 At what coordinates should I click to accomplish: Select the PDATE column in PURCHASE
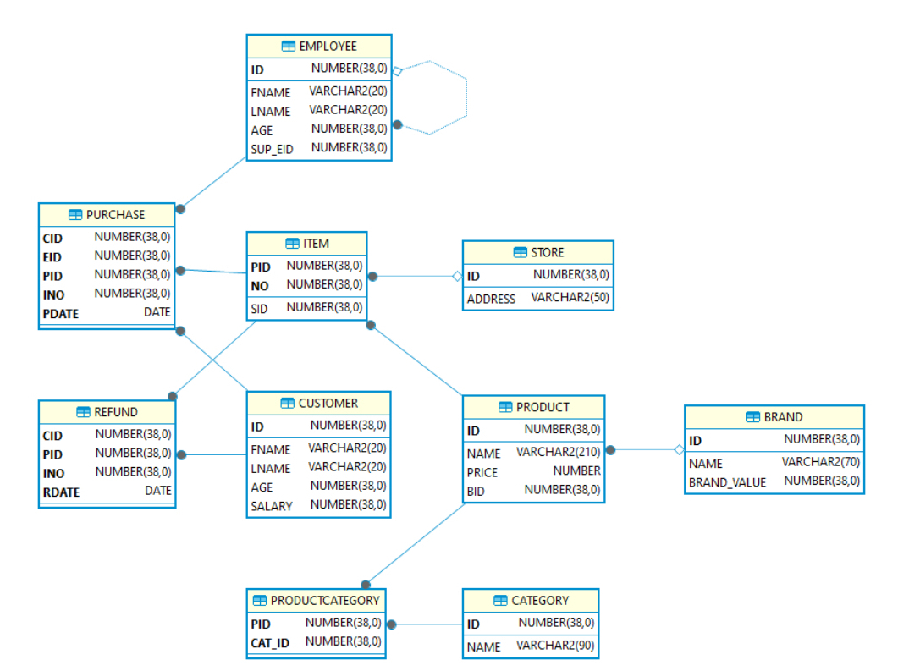[59, 313]
